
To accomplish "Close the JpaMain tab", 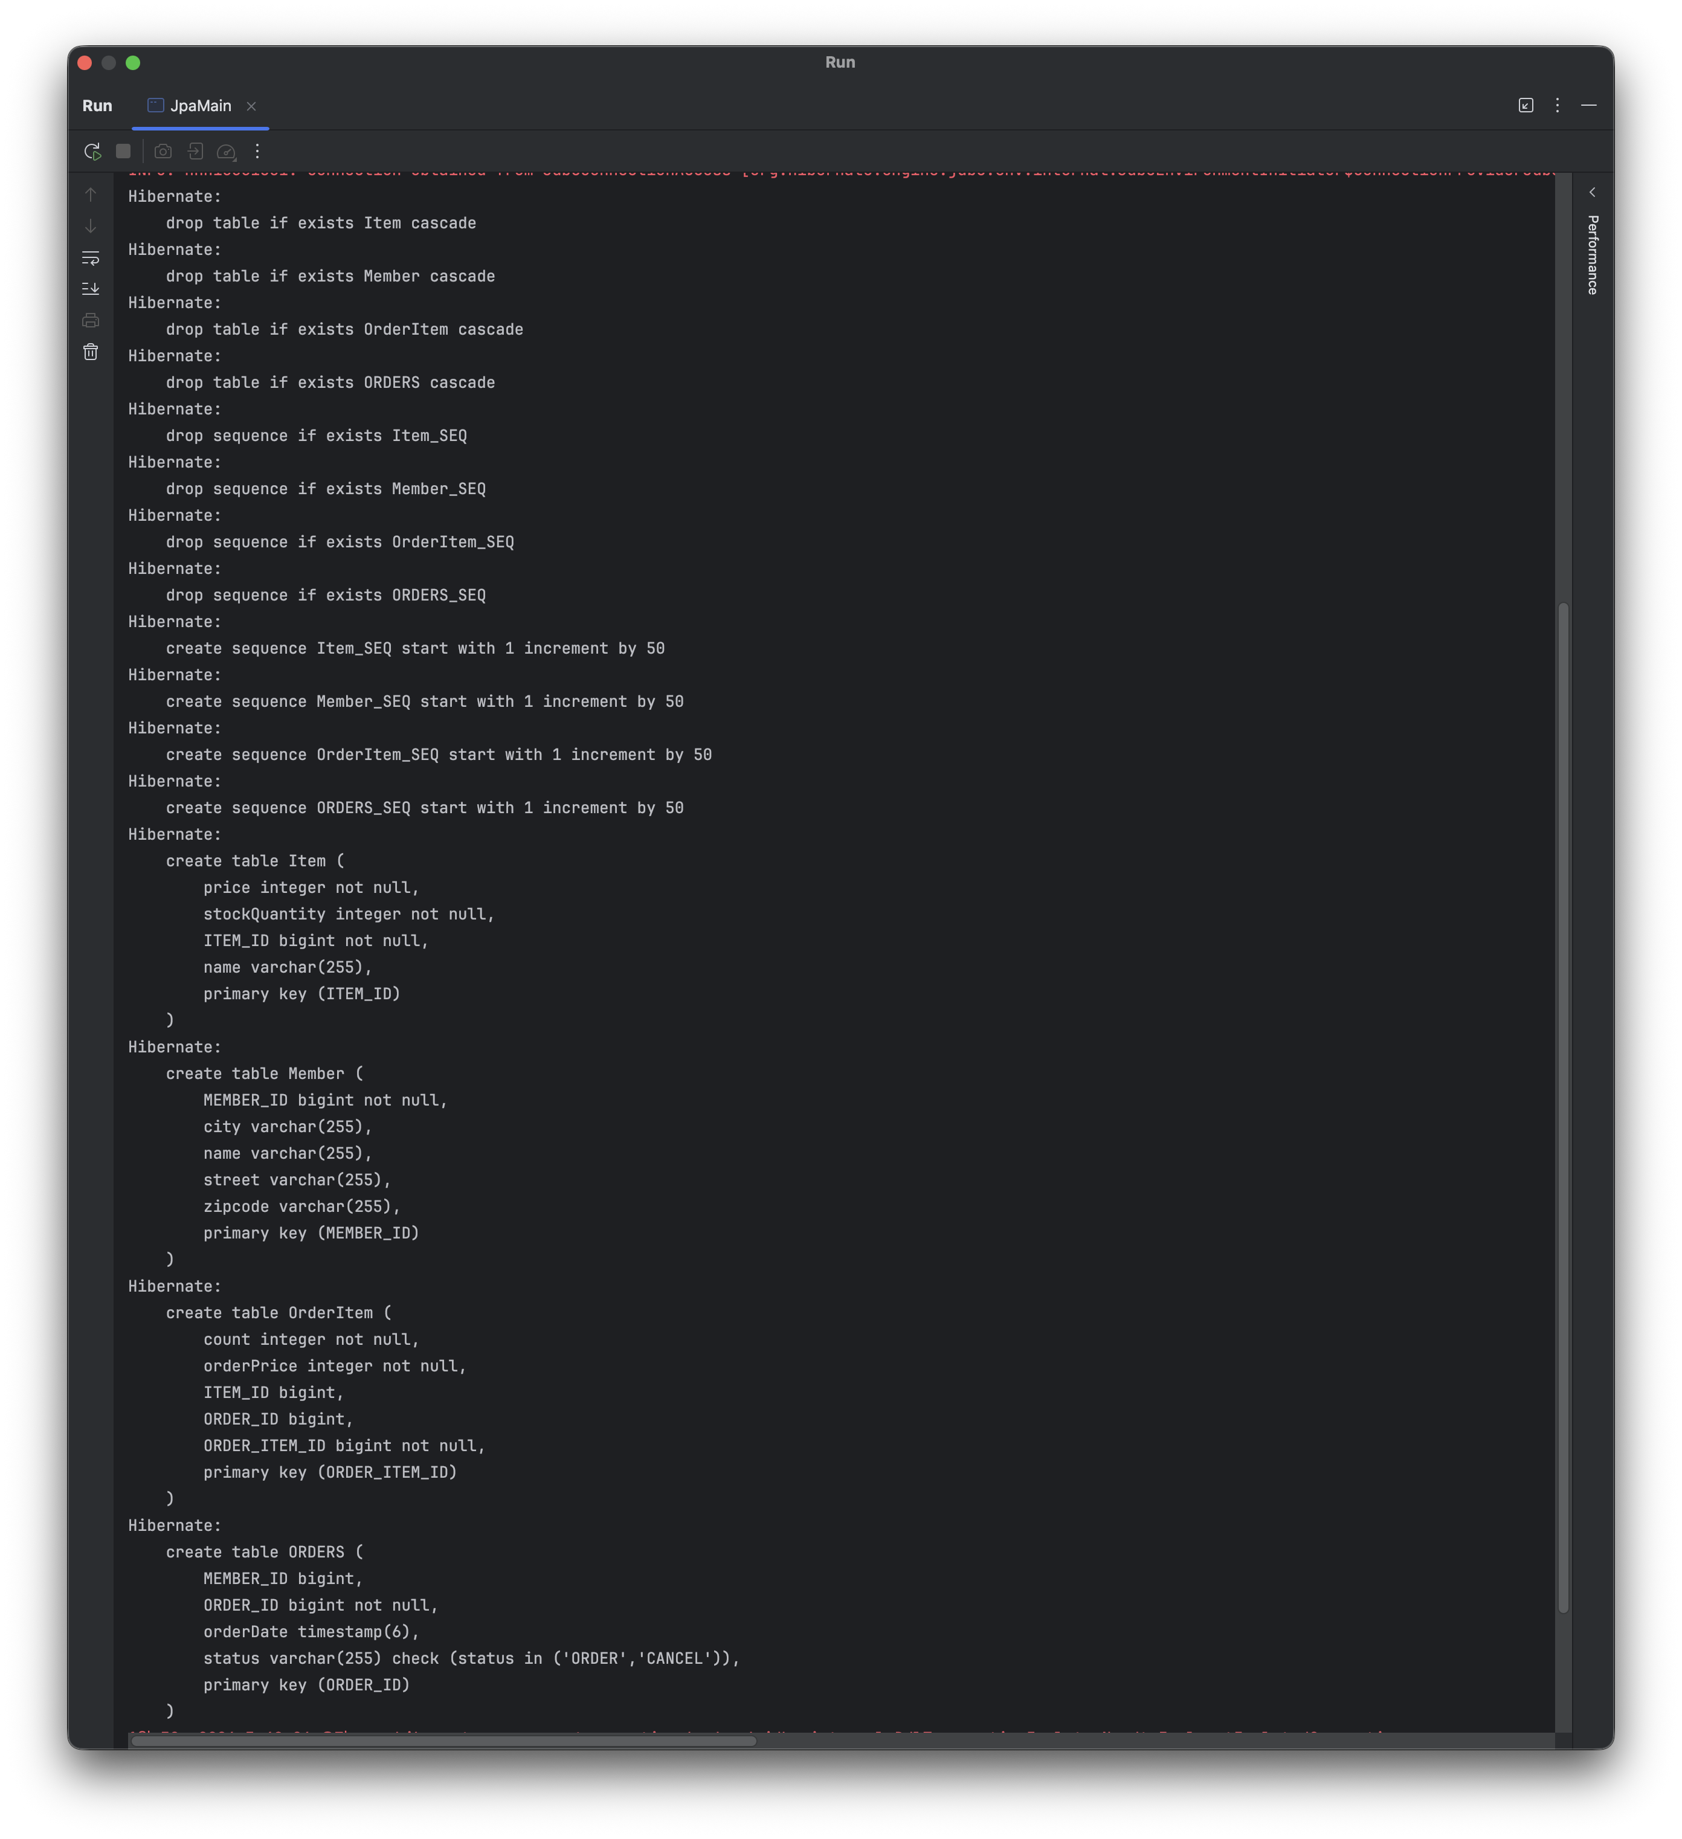I will (251, 107).
